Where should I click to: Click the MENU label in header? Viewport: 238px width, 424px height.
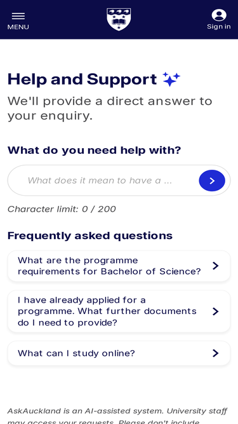tap(18, 27)
